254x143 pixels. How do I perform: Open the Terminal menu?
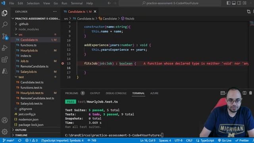(77, 3)
